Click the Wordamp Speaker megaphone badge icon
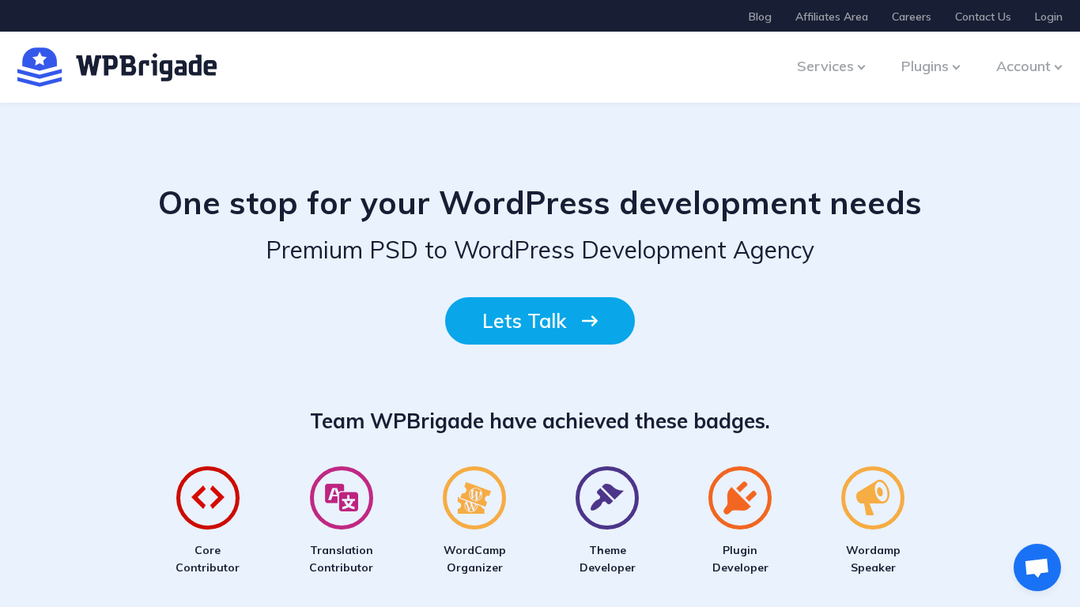Screen dimensions: 1080x607 tap(873, 498)
